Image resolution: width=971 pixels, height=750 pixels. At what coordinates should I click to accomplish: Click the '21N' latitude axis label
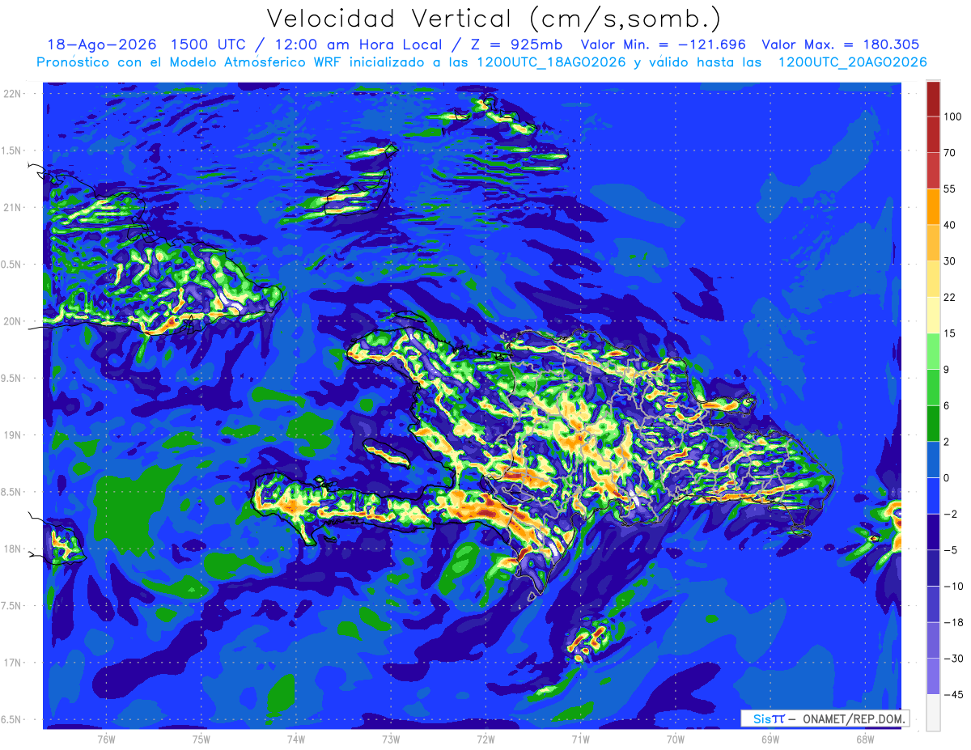(x=12, y=208)
